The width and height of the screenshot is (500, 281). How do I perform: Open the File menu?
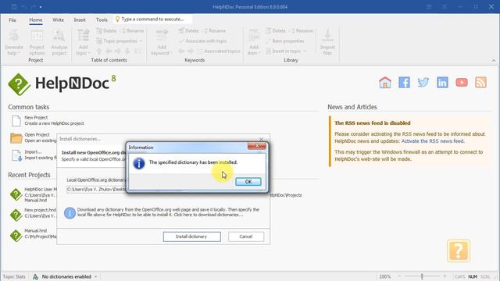[12, 20]
